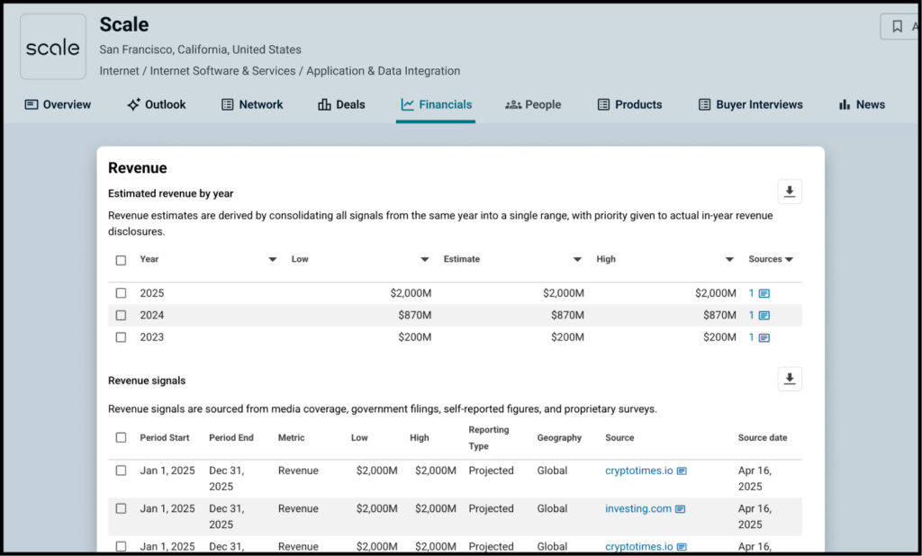Viewport: 922px width, 556px height.
Task: Check the 2023 revenue row checkbox
Action: (121, 337)
